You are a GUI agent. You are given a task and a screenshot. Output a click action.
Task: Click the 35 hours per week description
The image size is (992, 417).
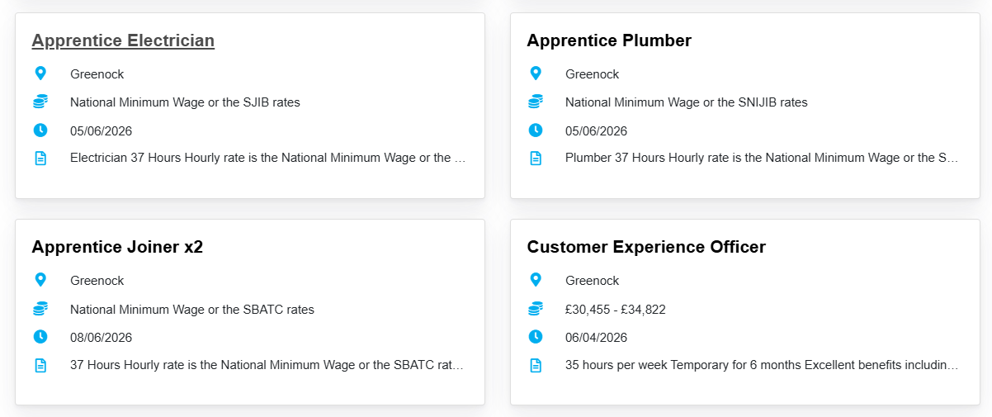pyautogui.click(x=761, y=364)
